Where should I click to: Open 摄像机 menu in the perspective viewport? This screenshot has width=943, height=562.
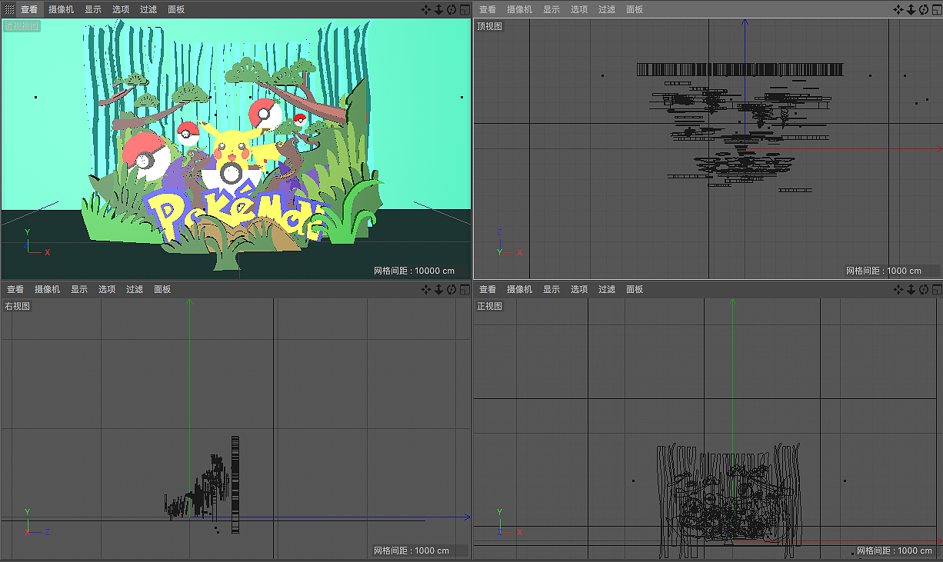[61, 9]
